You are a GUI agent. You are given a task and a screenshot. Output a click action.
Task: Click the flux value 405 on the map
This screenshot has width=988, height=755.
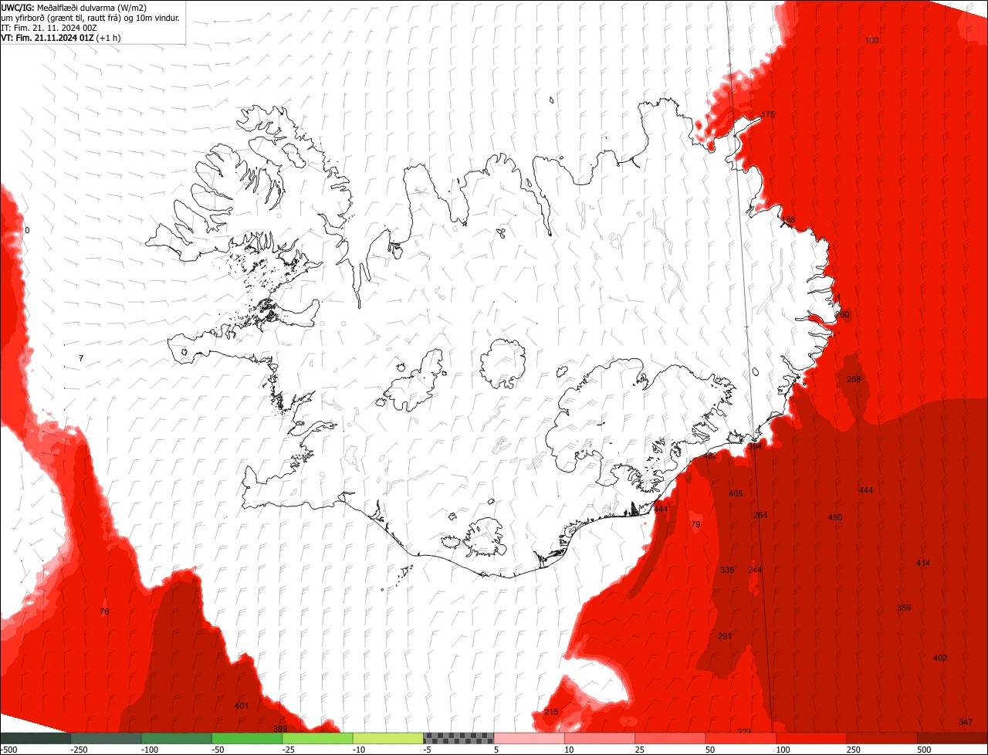pyautogui.click(x=736, y=494)
